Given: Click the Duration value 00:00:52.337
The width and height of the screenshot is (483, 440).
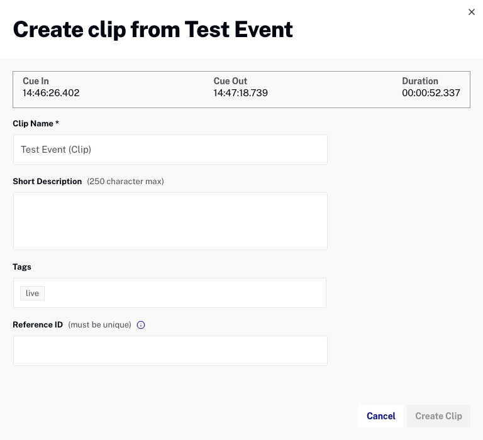Looking at the screenshot, I should [x=431, y=93].
